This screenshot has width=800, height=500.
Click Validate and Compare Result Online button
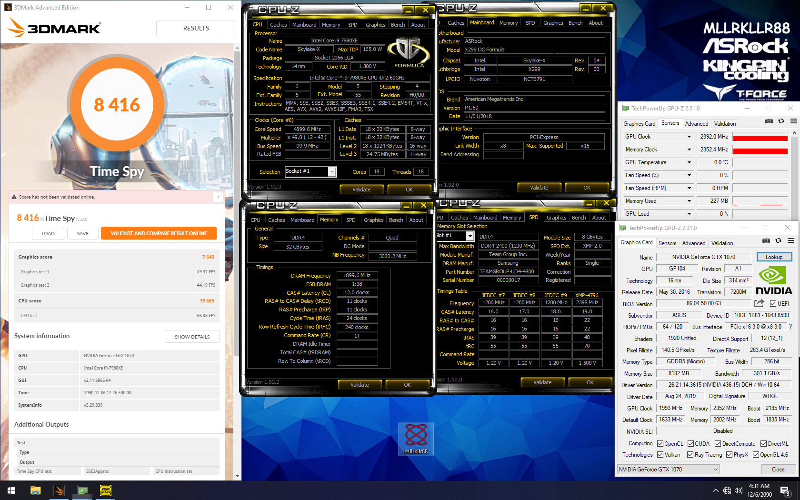click(159, 233)
